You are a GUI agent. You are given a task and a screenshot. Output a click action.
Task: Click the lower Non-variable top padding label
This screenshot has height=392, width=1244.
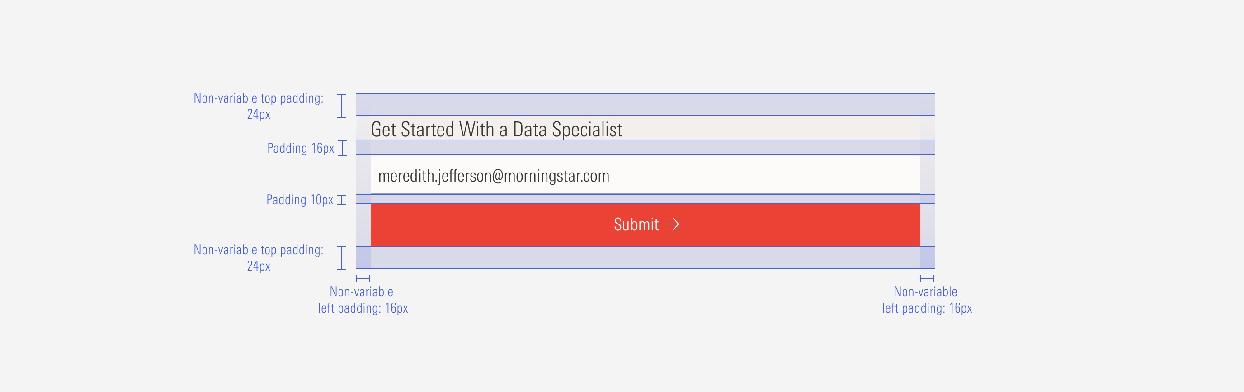coord(259,258)
